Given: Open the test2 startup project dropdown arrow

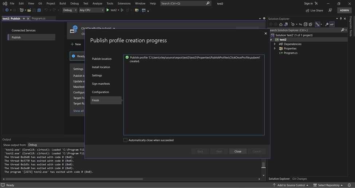Looking at the screenshot, I should click(118, 10).
